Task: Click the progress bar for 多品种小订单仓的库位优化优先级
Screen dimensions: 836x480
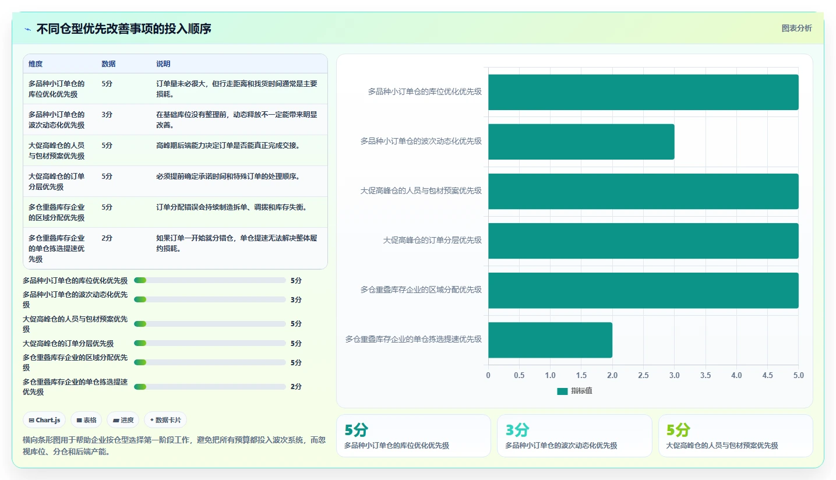Action: [x=210, y=280]
